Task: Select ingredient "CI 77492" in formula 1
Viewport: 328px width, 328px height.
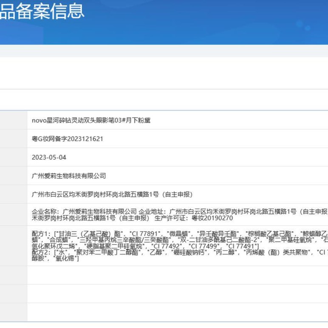Action: pos(167,246)
